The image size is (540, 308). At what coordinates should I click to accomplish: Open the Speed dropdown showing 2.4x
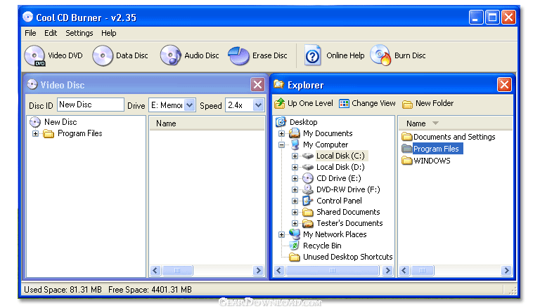click(258, 105)
